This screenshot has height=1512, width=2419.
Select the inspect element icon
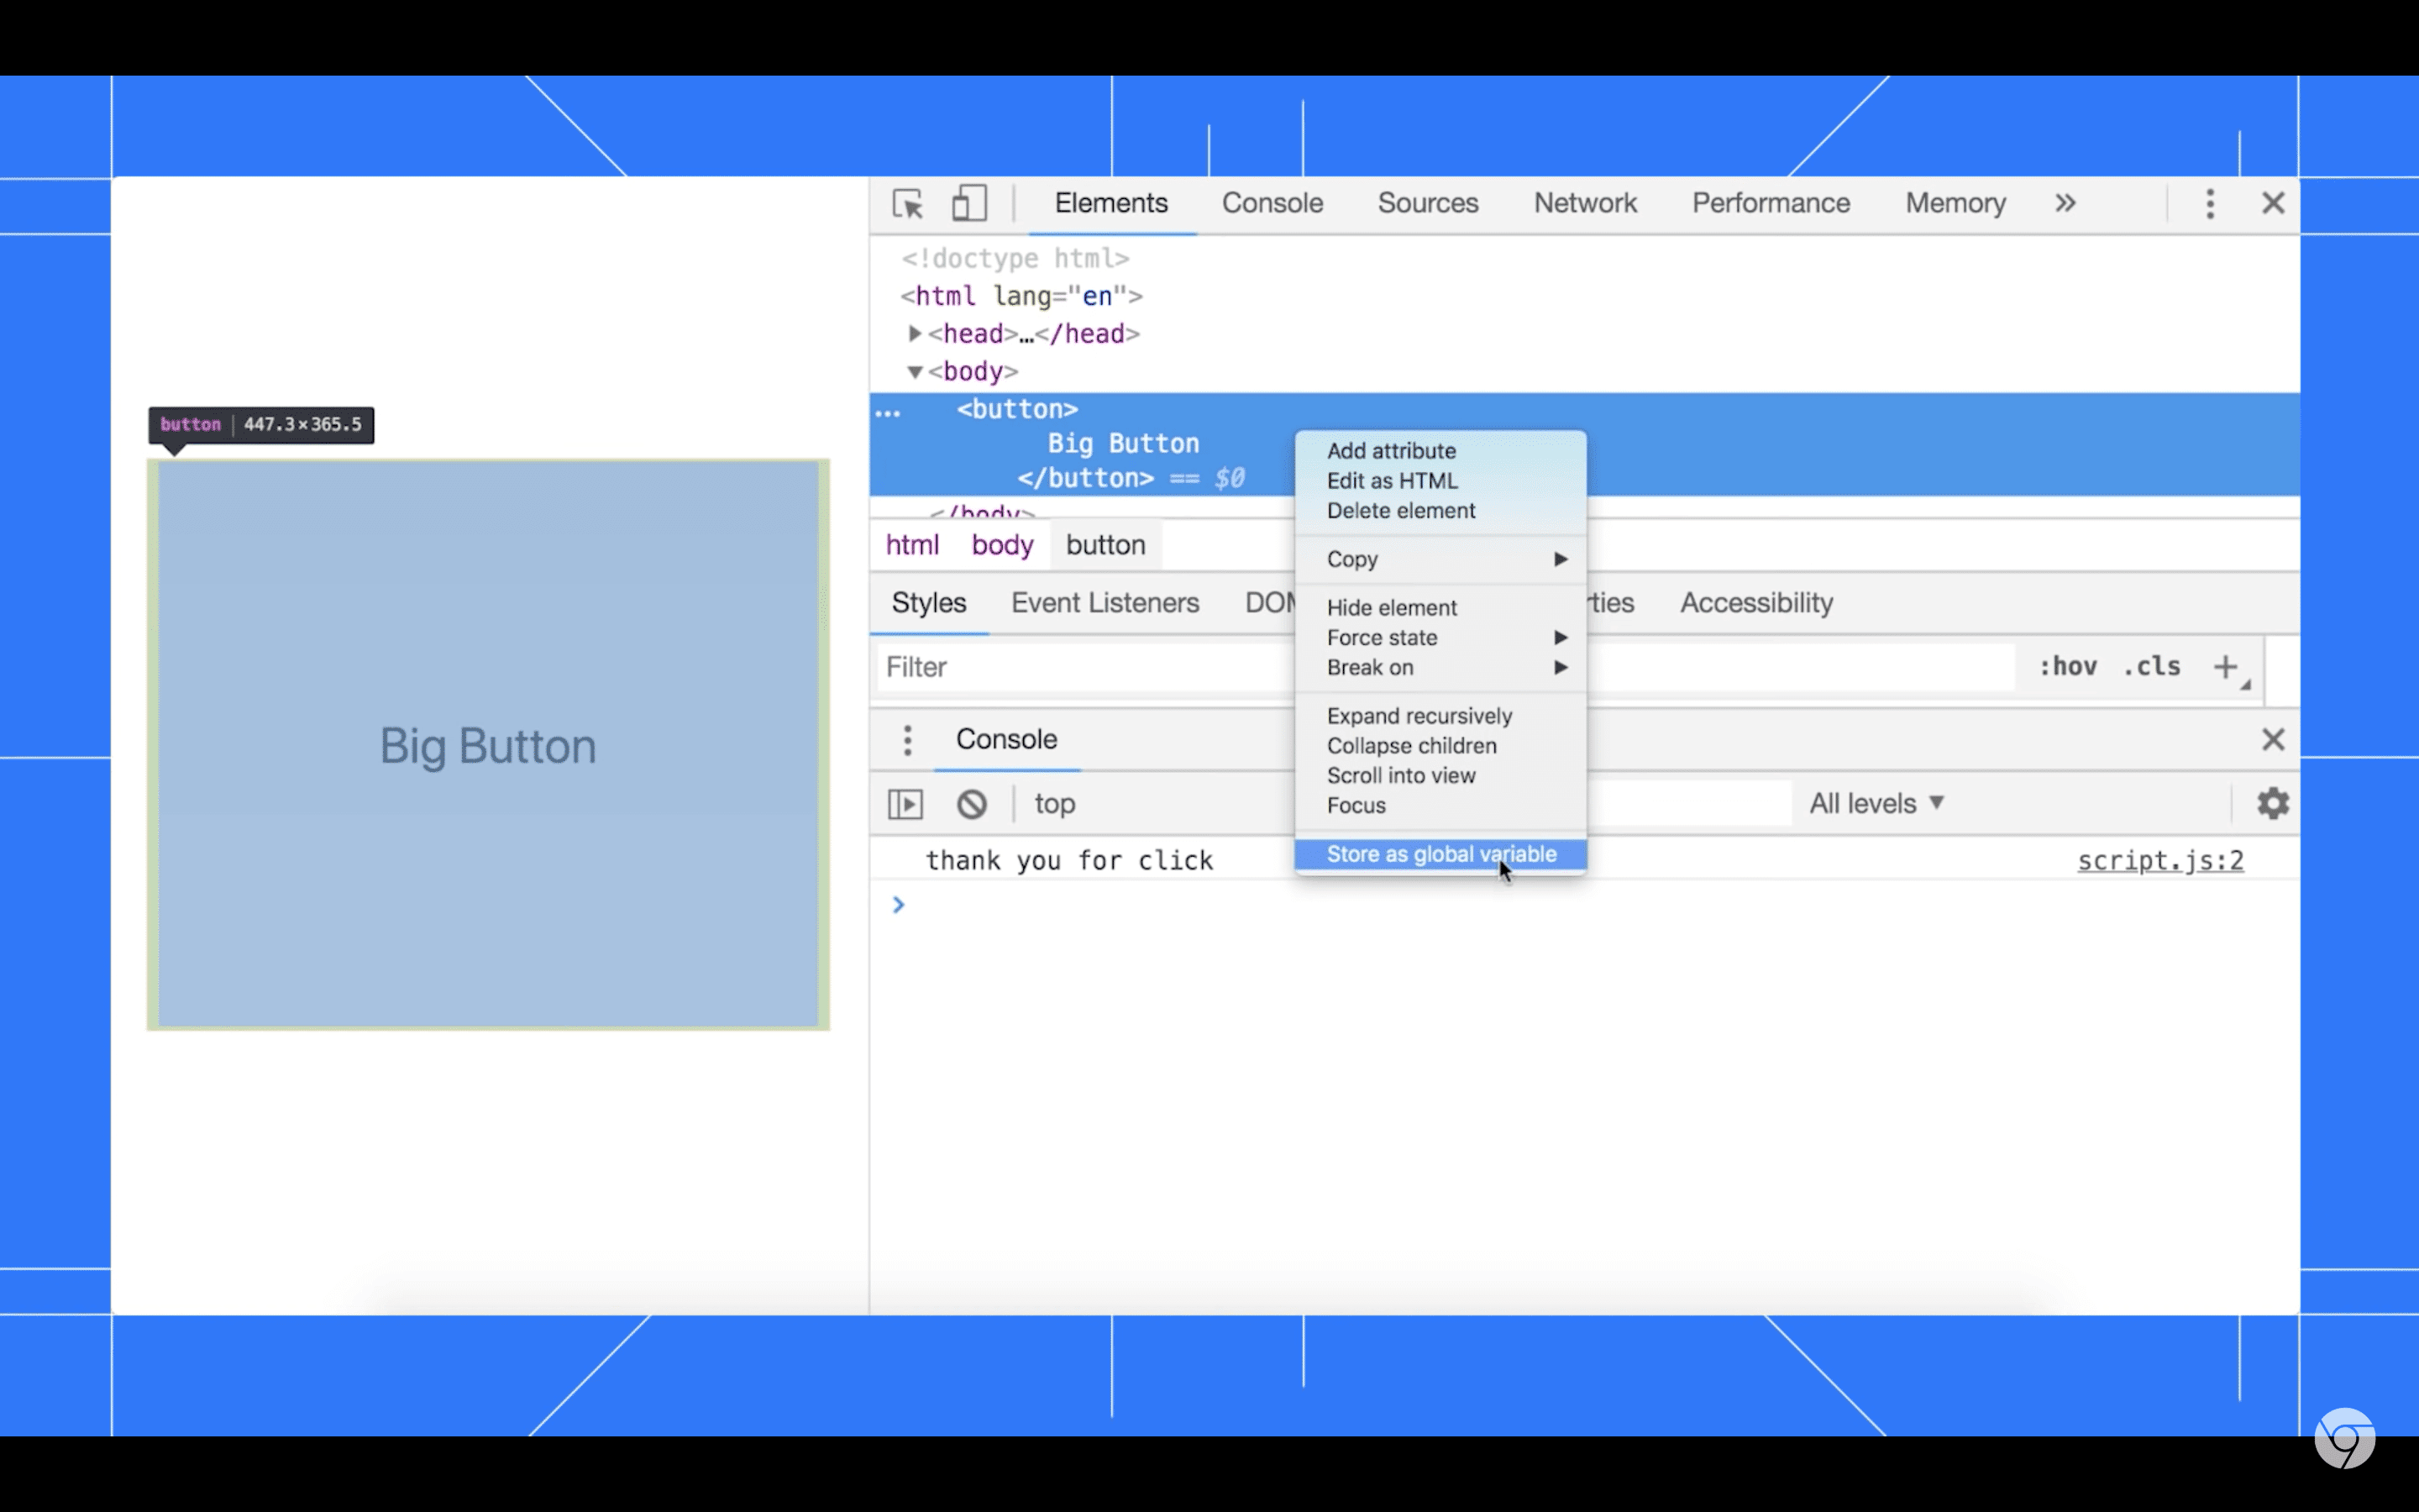click(907, 202)
